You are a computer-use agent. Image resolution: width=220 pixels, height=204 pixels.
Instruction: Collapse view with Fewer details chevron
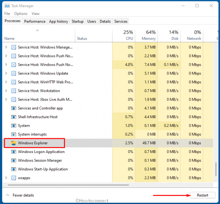click(x=8, y=195)
